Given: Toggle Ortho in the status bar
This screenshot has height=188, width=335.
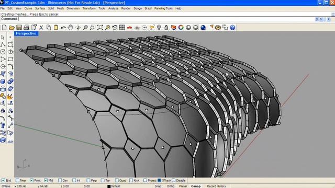Looking at the screenshot, I should (171, 186).
